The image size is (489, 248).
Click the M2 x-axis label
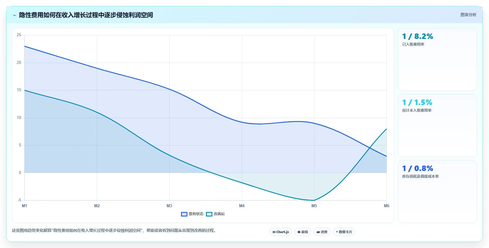click(x=97, y=206)
